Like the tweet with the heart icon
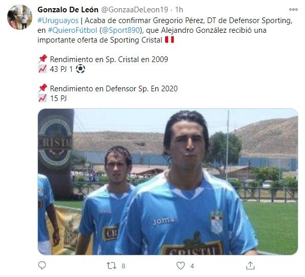This screenshot has width=305, height=277. click(x=180, y=266)
